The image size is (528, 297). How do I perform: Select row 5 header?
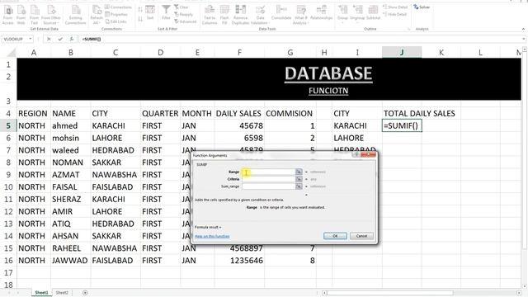[8, 125]
